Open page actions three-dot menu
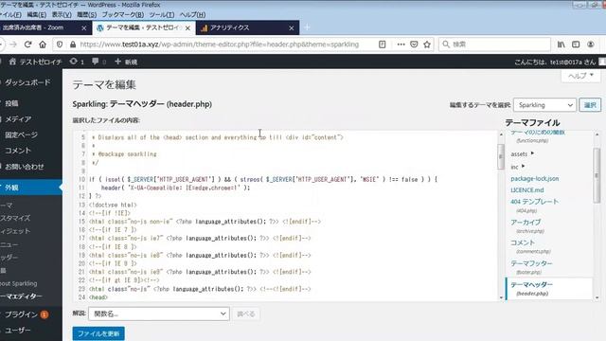This screenshot has width=606, height=341. tap(401, 45)
